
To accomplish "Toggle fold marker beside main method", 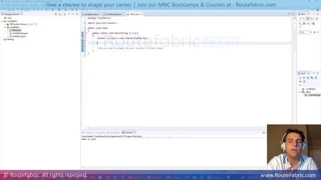I will point(86,33).
